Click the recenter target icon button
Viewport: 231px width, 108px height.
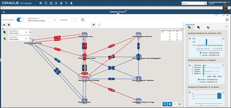(x=180, y=104)
